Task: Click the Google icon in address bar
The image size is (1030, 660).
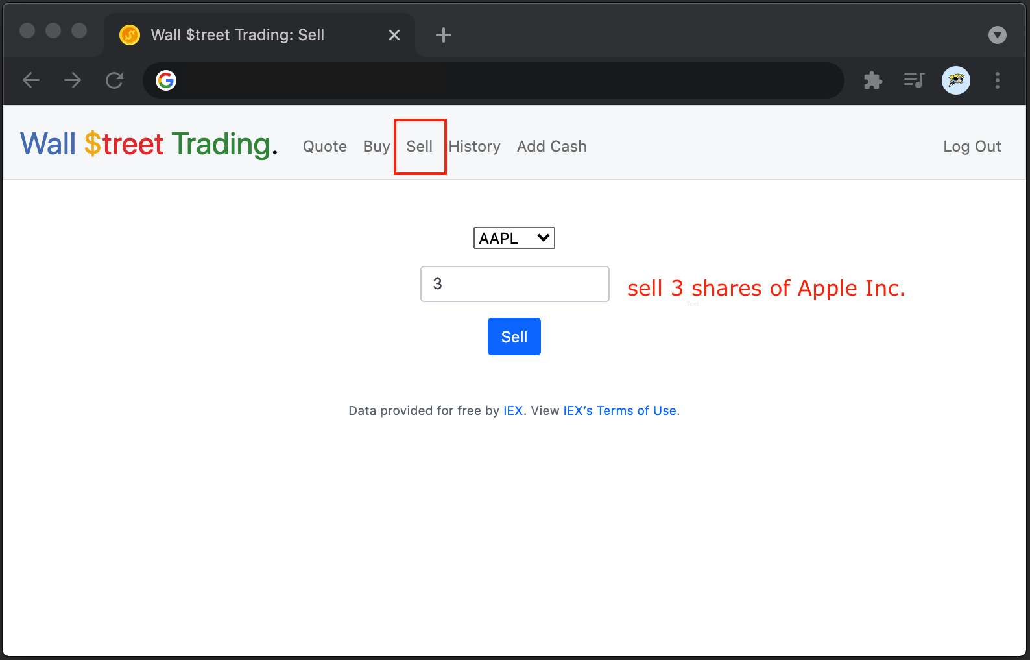Action: pyautogui.click(x=166, y=80)
